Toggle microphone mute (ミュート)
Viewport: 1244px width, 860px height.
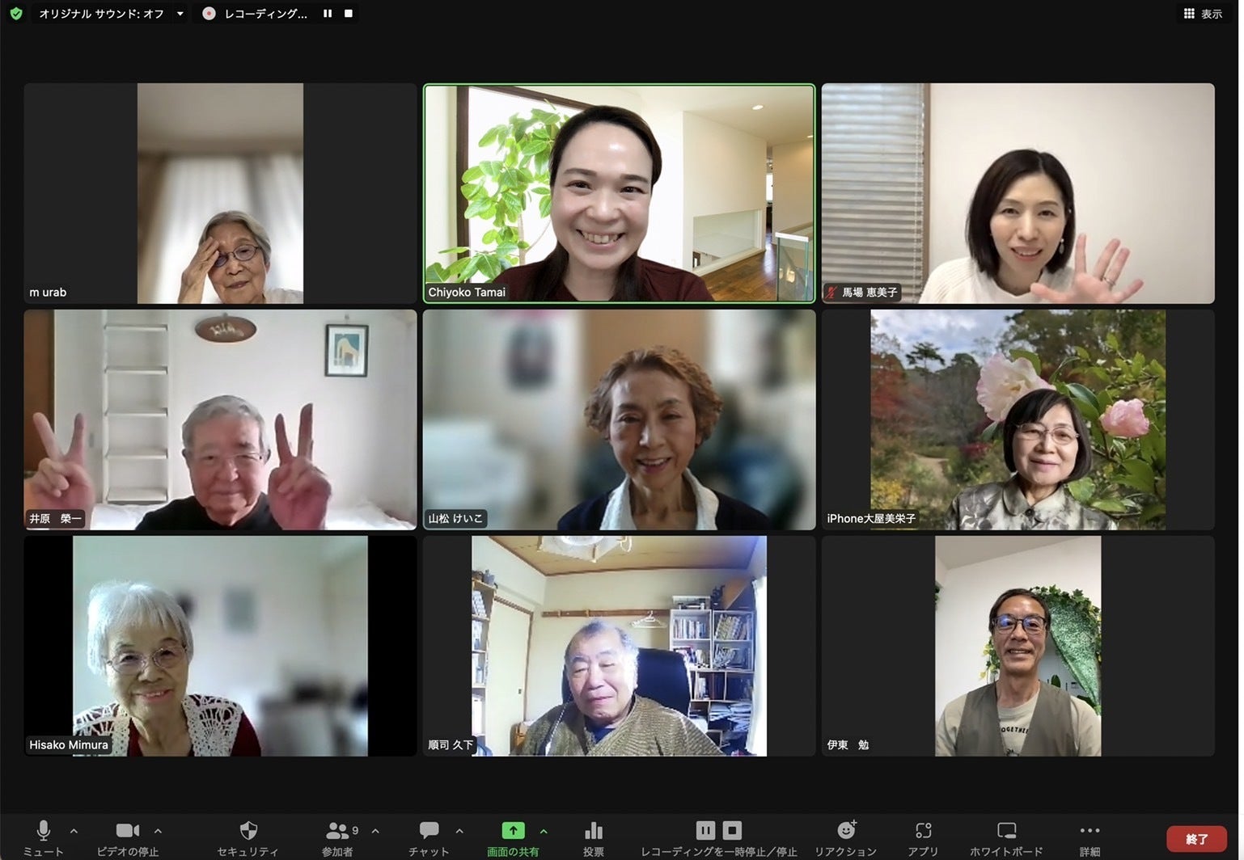click(x=44, y=831)
